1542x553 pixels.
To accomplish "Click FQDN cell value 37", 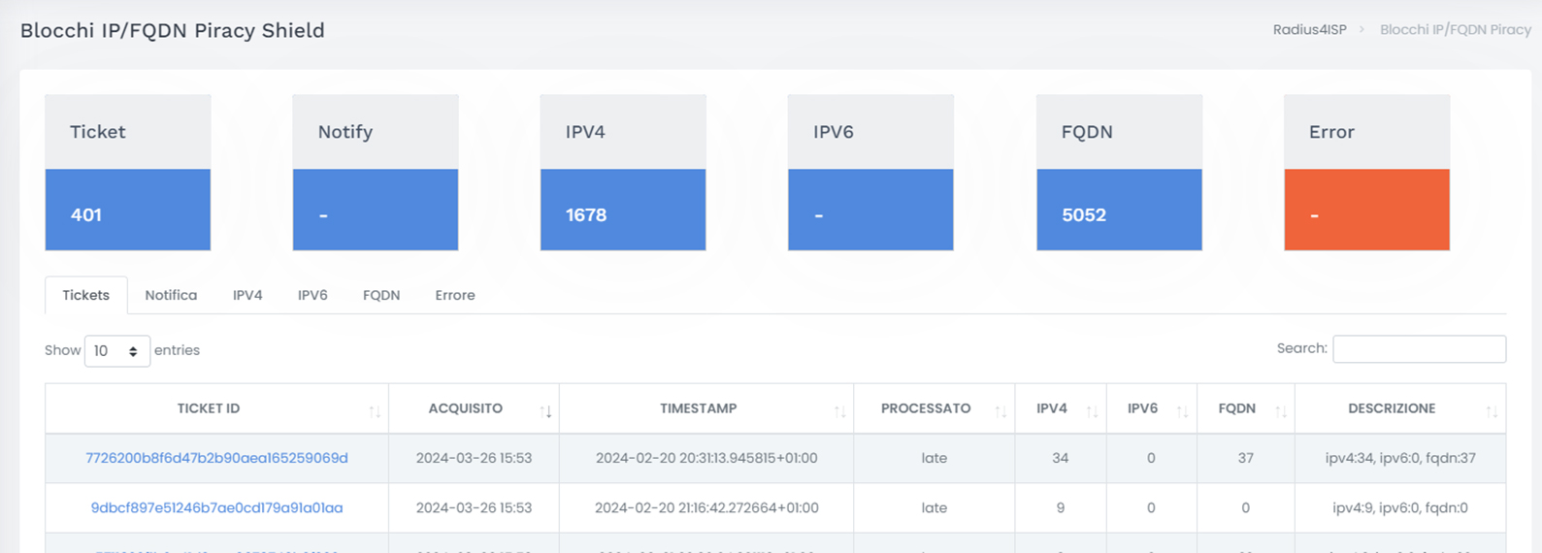I will 1245,458.
